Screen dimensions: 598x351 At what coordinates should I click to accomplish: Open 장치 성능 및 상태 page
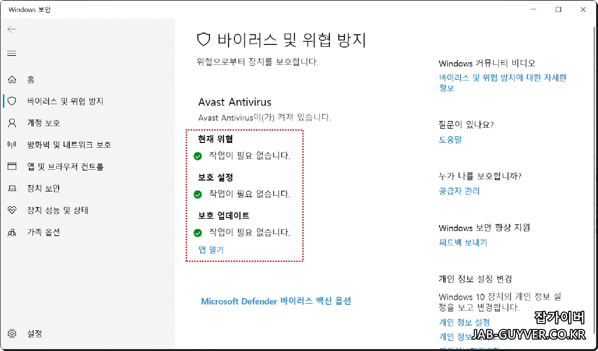coord(58,210)
